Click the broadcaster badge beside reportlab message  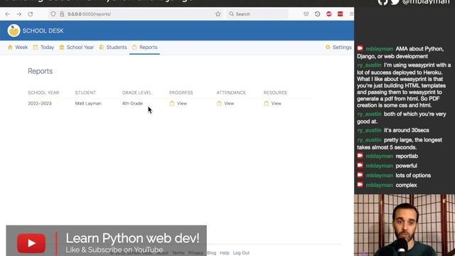(x=360, y=156)
